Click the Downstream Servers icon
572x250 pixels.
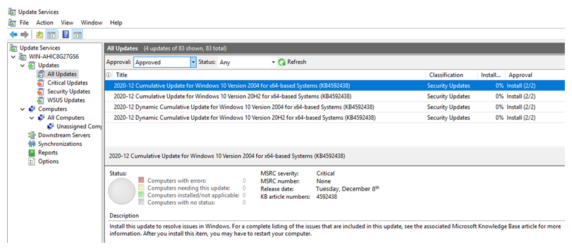point(32,135)
